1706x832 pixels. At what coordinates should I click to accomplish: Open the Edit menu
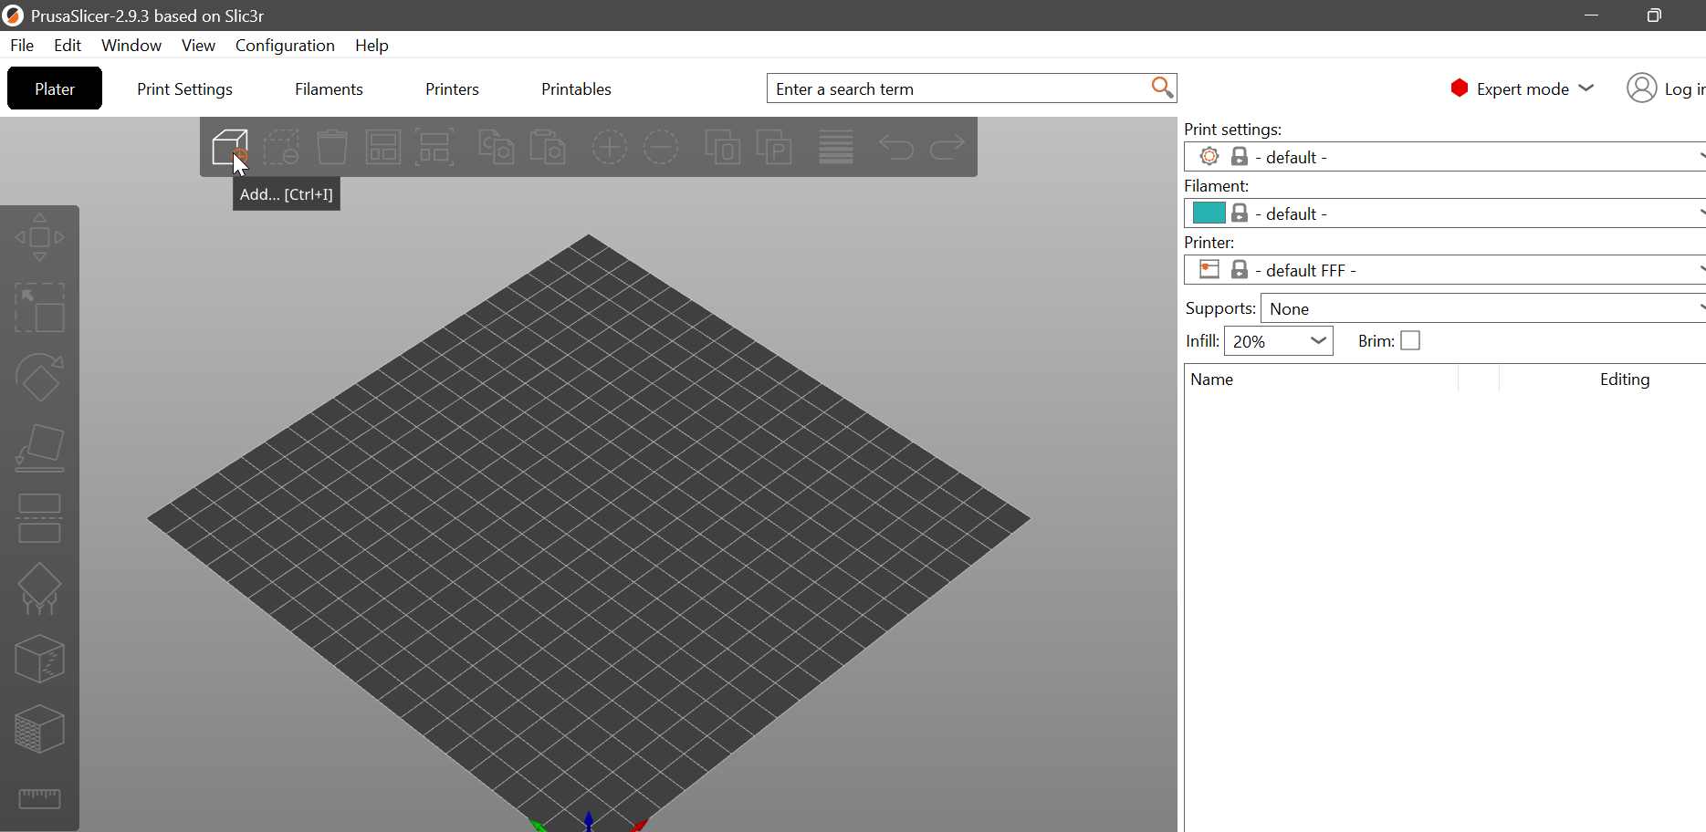coord(68,45)
